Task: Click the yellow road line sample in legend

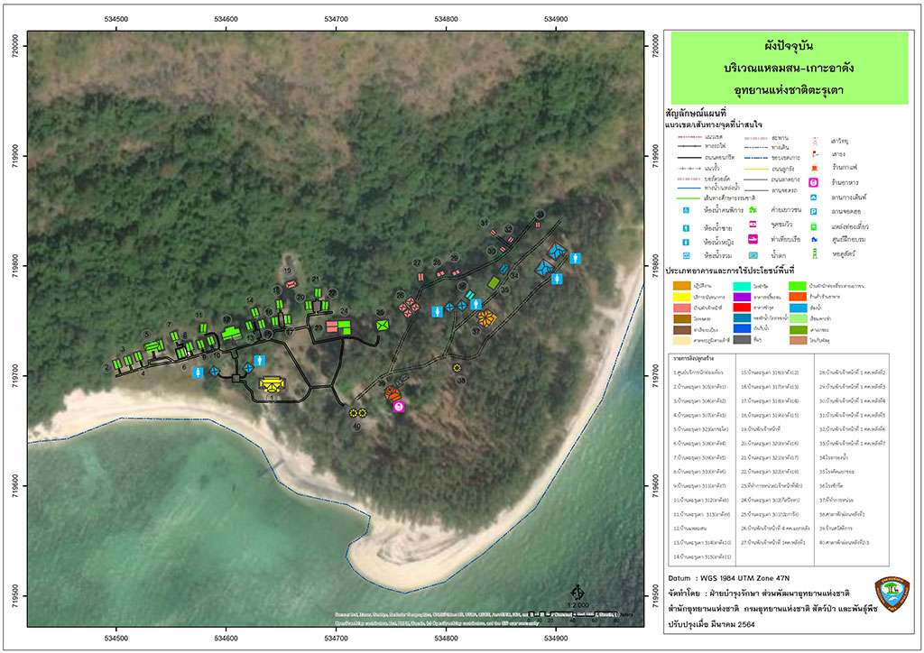Action: (756, 169)
